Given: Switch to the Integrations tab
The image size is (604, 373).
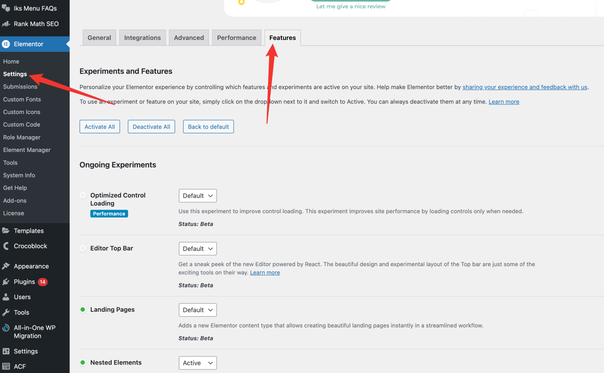Looking at the screenshot, I should 142,37.
